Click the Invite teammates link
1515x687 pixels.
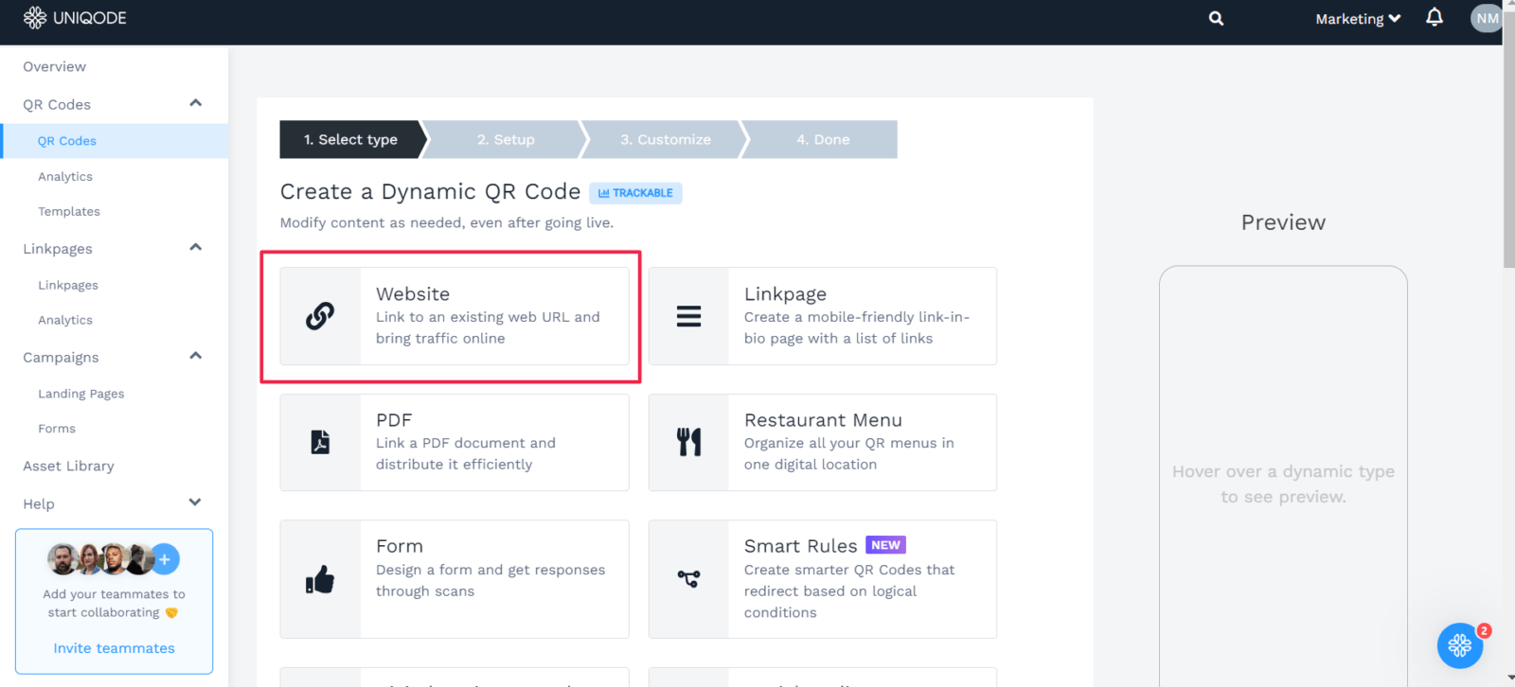click(x=114, y=647)
